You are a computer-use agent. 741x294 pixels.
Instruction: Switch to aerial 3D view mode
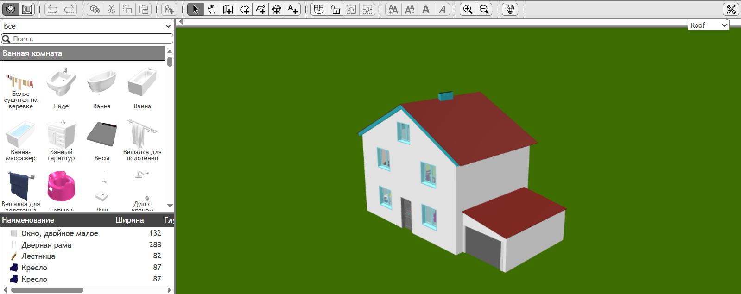(x=11, y=9)
